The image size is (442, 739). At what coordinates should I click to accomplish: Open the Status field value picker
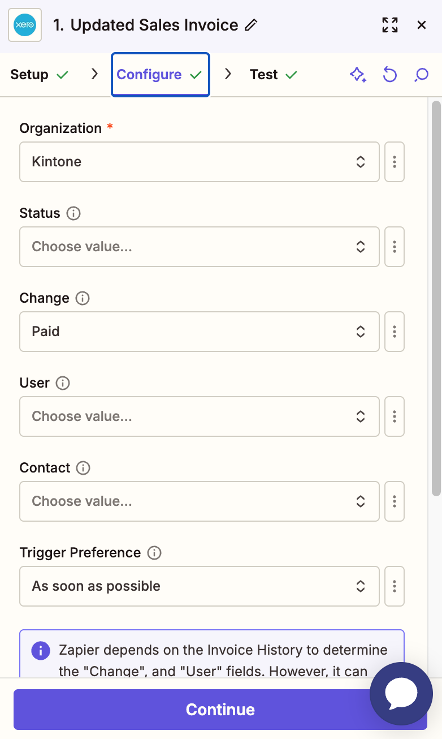(x=199, y=247)
